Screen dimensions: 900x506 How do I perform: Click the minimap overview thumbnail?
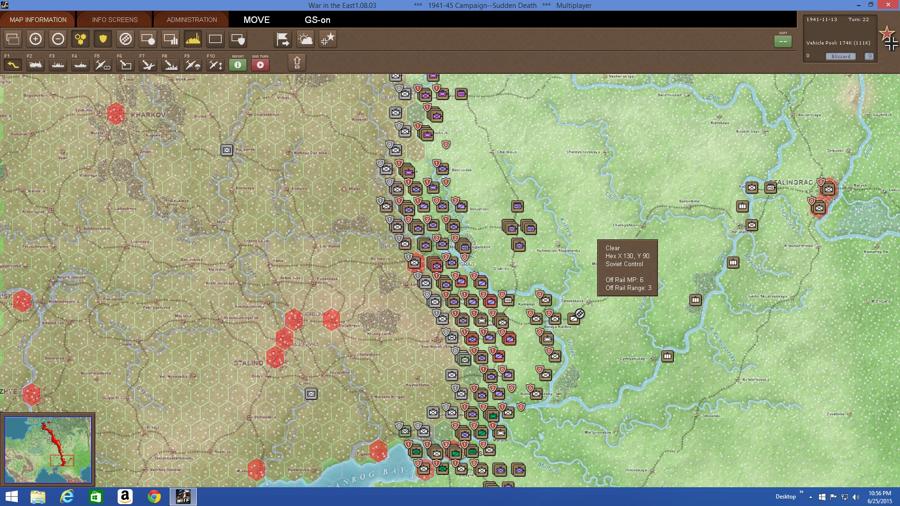(48, 450)
